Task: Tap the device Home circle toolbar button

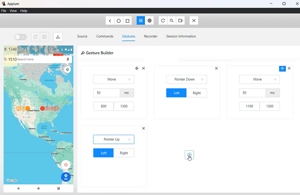Action: pos(118,21)
